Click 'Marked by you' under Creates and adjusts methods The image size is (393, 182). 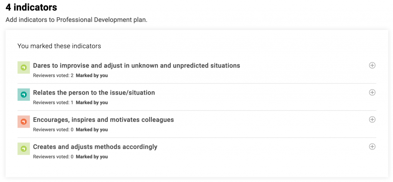pos(92,157)
